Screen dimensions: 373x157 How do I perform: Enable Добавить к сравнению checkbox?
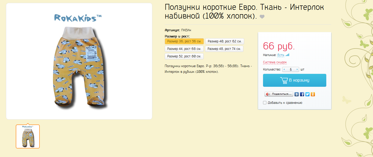265,103
